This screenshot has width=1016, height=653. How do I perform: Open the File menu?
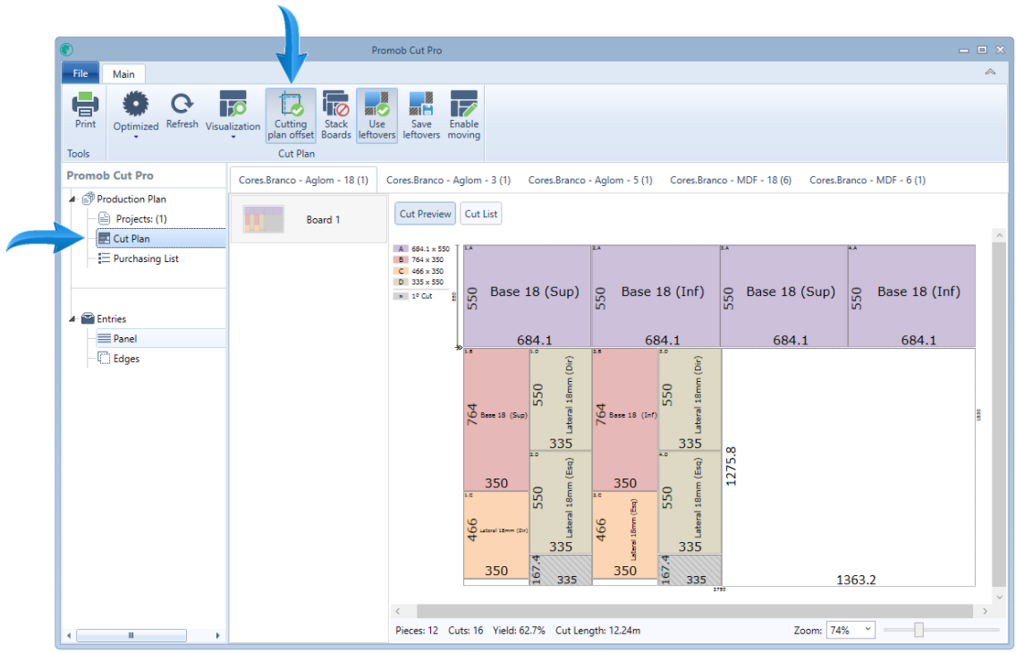tap(80, 73)
